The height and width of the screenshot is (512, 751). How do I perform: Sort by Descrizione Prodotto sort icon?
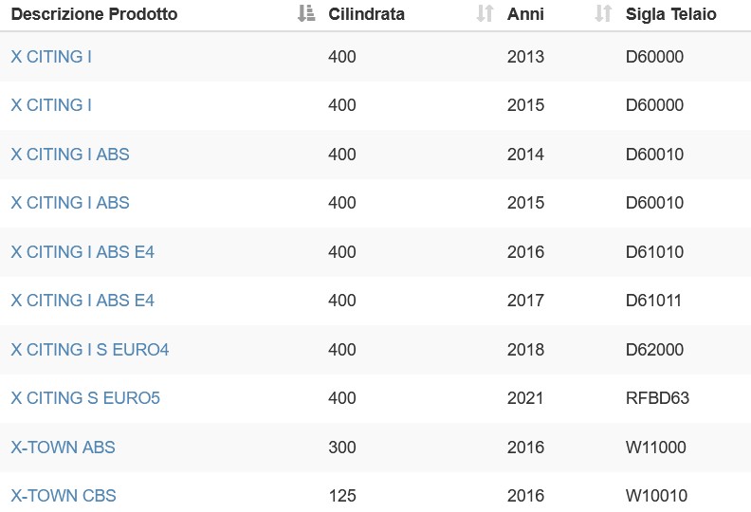point(306,13)
